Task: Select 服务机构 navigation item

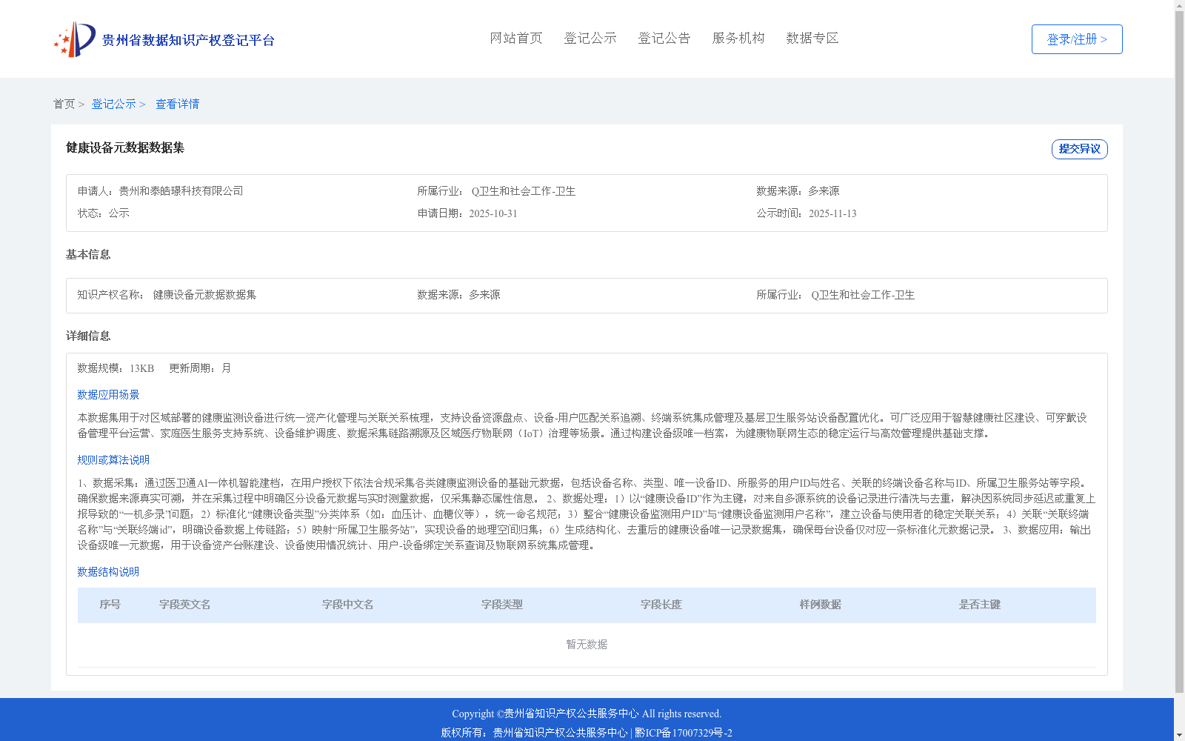Action: pos(738,39)
